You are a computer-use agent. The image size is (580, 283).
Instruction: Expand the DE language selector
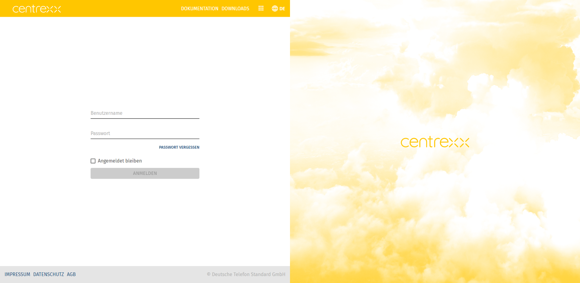(x=282, y=9)
